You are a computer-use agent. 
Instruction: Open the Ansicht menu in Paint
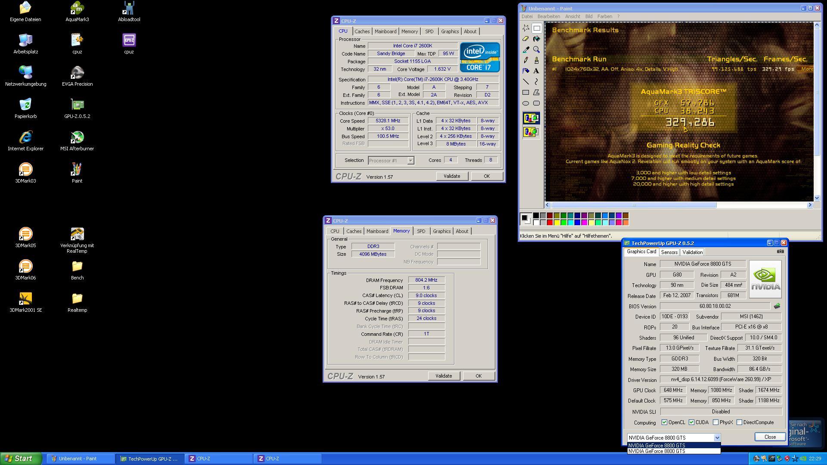572,16
